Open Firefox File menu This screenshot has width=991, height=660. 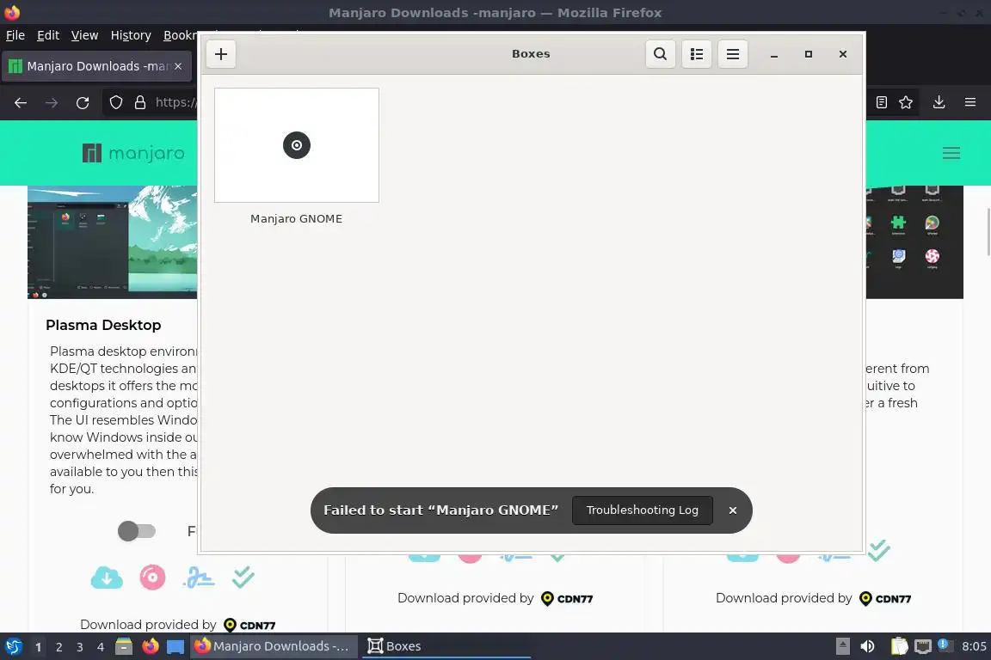click(15, 35)
